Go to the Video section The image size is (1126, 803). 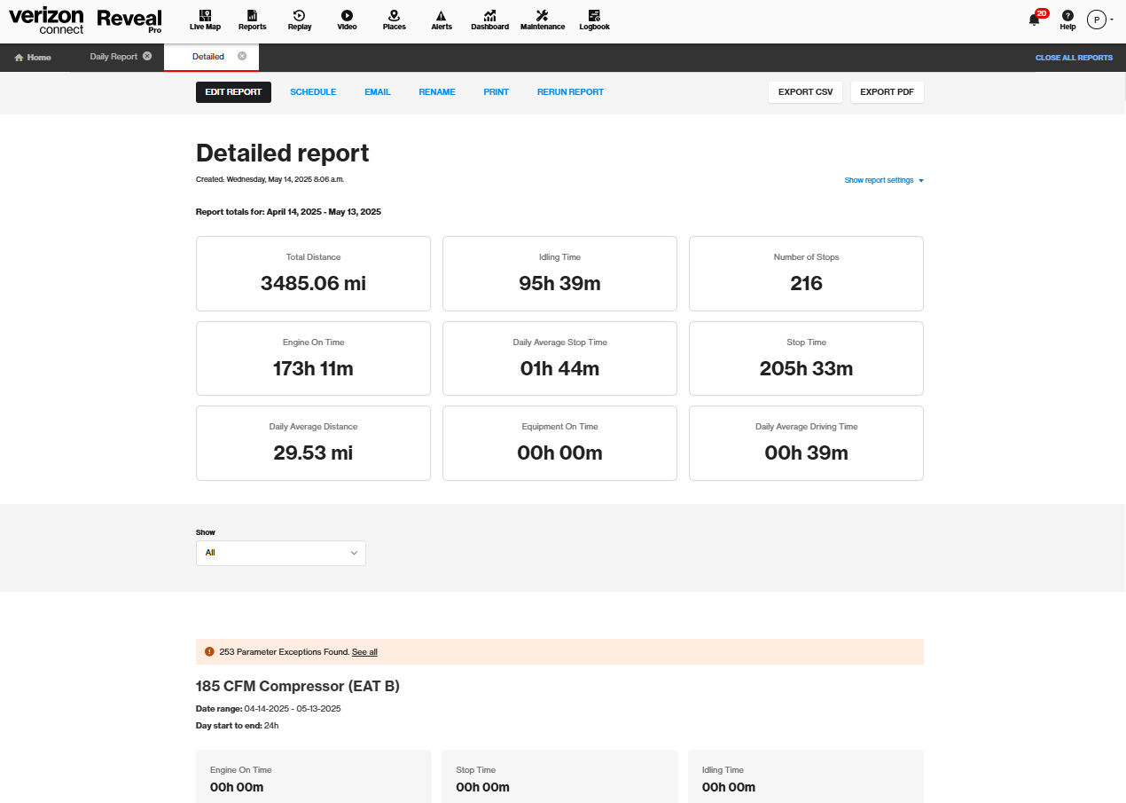click(x=347, y=20)
